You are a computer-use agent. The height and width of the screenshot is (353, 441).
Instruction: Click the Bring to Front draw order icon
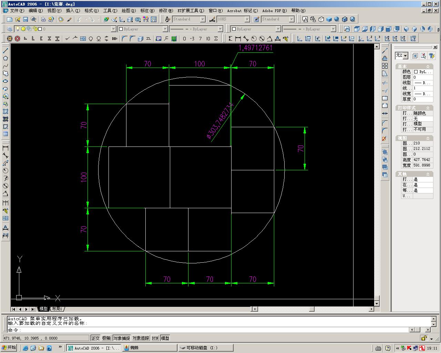point(385,152)
